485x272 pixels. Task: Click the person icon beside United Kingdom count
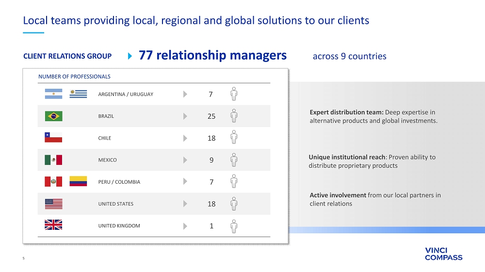234,225
